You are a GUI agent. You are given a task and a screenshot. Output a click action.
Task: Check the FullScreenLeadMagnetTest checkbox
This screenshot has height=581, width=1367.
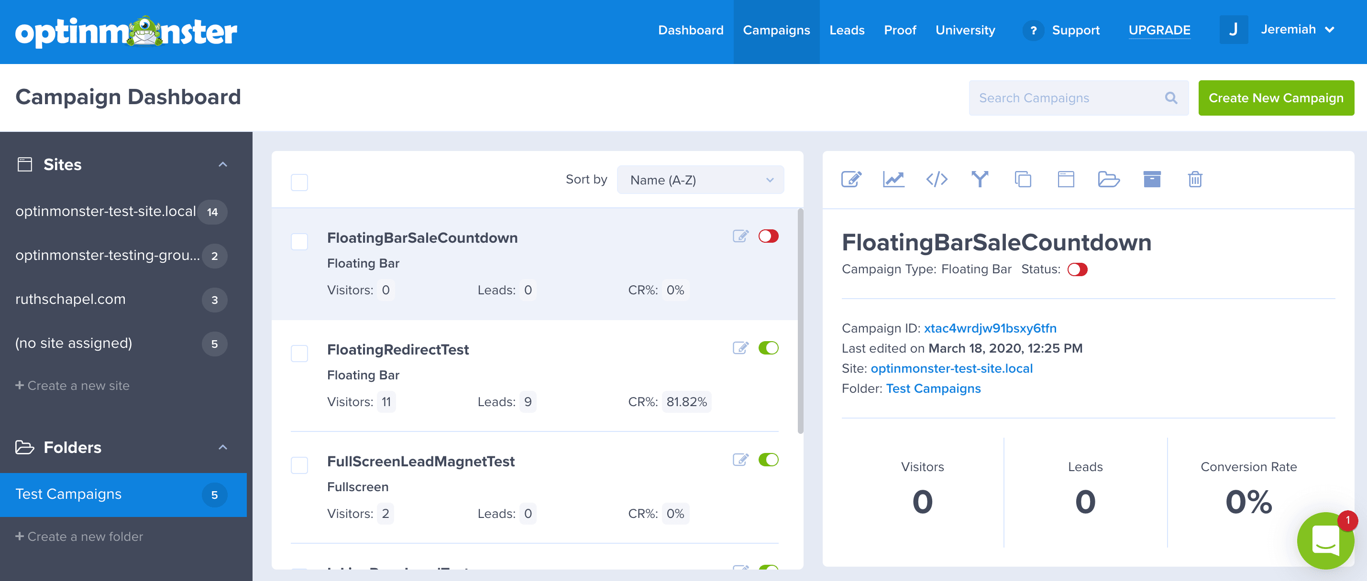click(x=299, y=465)
